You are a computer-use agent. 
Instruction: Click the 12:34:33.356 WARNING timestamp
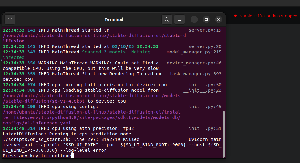pos(19,63)
